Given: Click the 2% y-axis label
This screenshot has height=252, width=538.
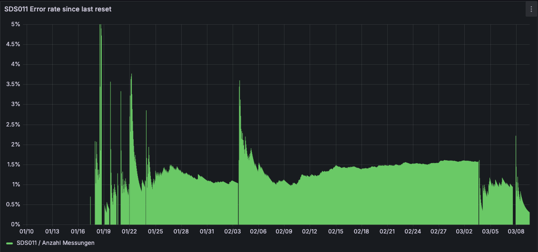Looking at the screenshot, I should click(16, 145).
